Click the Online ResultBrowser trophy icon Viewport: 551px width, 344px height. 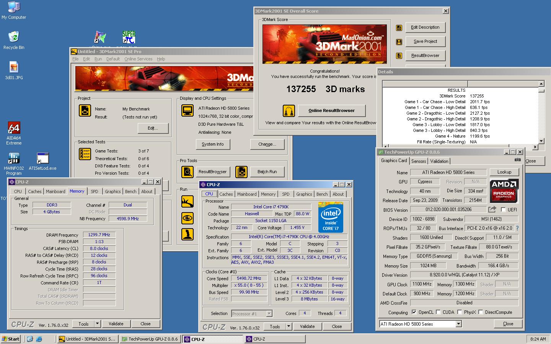tap(289, 111)
